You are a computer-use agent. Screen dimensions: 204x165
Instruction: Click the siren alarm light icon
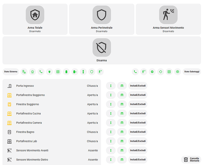point(33,72)
